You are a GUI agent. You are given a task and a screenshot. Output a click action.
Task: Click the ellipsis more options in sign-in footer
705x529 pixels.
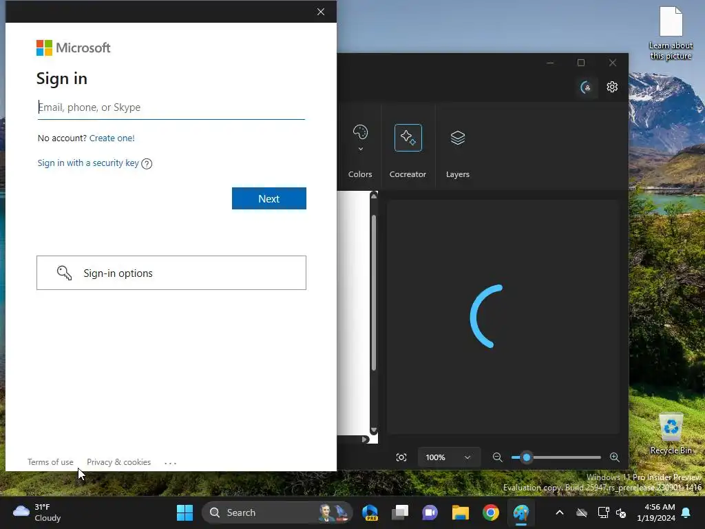(171, 463)
